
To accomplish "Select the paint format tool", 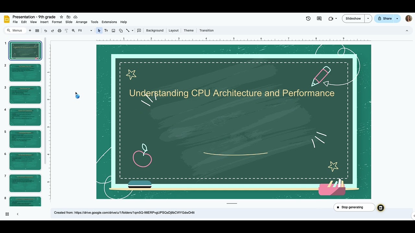I will coord(66,30).
